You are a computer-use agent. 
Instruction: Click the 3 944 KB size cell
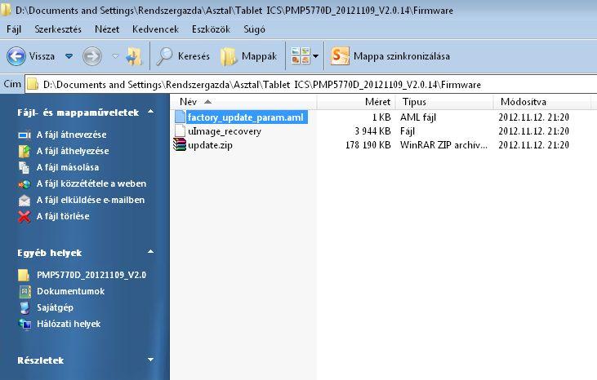pos(372,131)
